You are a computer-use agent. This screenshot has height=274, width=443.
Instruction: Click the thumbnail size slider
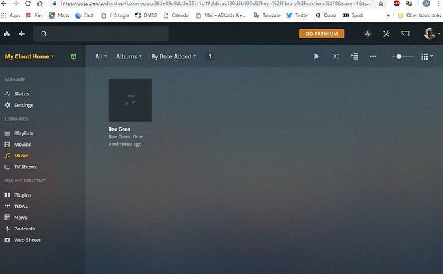click(x=403, y=56)
